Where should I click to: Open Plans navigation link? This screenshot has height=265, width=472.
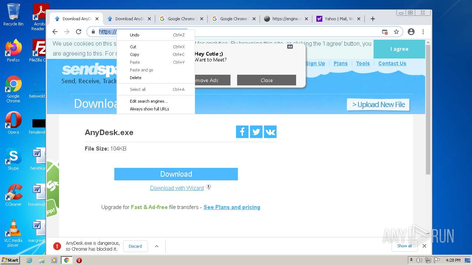point(341,63)
